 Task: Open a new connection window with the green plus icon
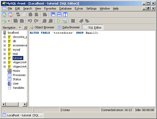coord(4,15)
